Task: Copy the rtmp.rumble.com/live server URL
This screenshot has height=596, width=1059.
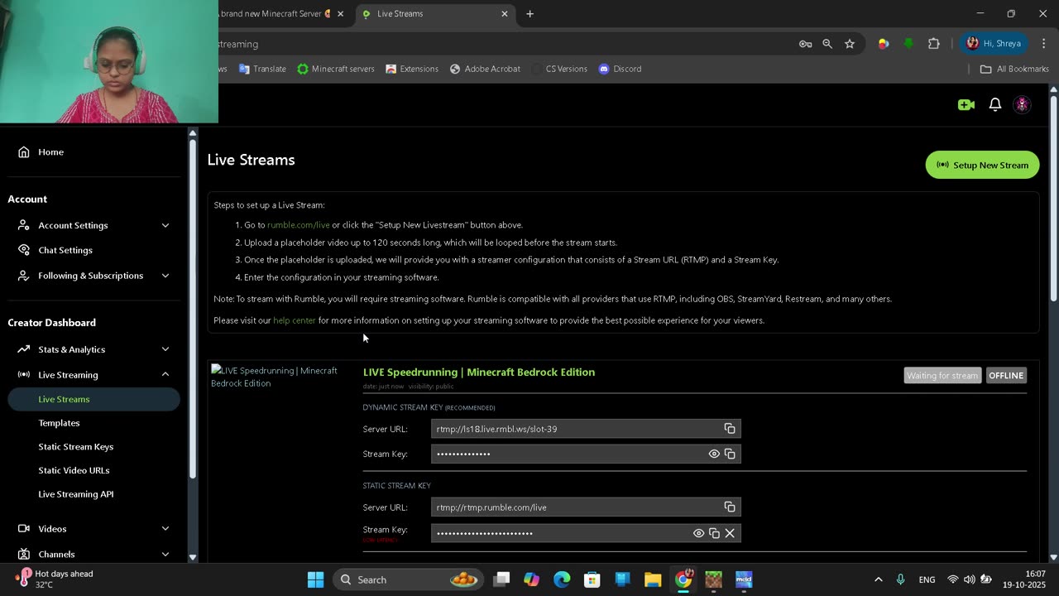Action: [x=730, y=507]
